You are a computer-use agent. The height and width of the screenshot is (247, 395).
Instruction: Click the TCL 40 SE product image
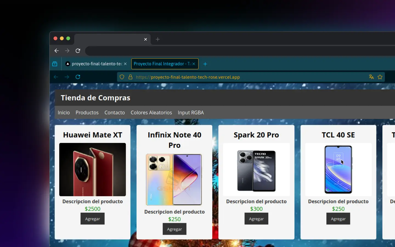(x=338, y=170)
